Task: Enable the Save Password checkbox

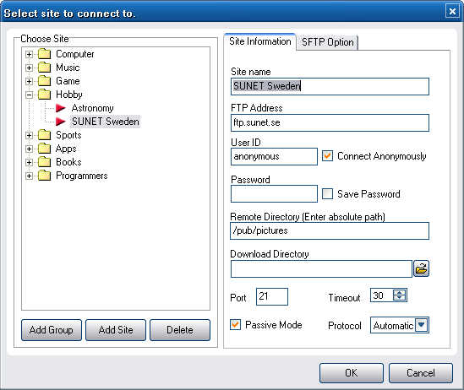Action: 327,194
